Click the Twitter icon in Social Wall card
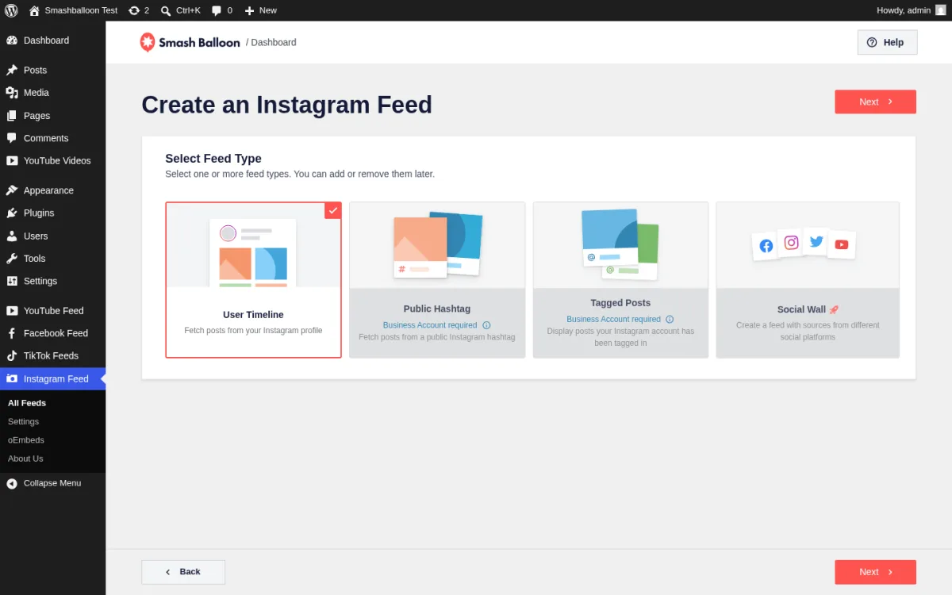The height and width of the screenshot is (595, 952). coord(816,241)
